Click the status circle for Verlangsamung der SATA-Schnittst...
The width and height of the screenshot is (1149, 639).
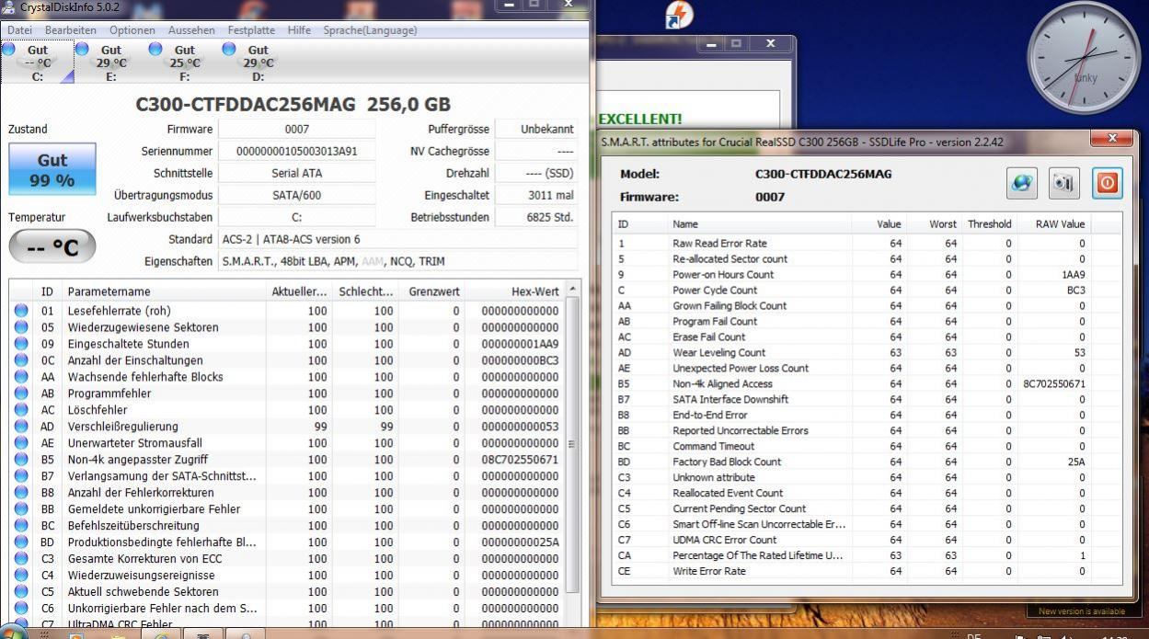click(x=21, y=476)
